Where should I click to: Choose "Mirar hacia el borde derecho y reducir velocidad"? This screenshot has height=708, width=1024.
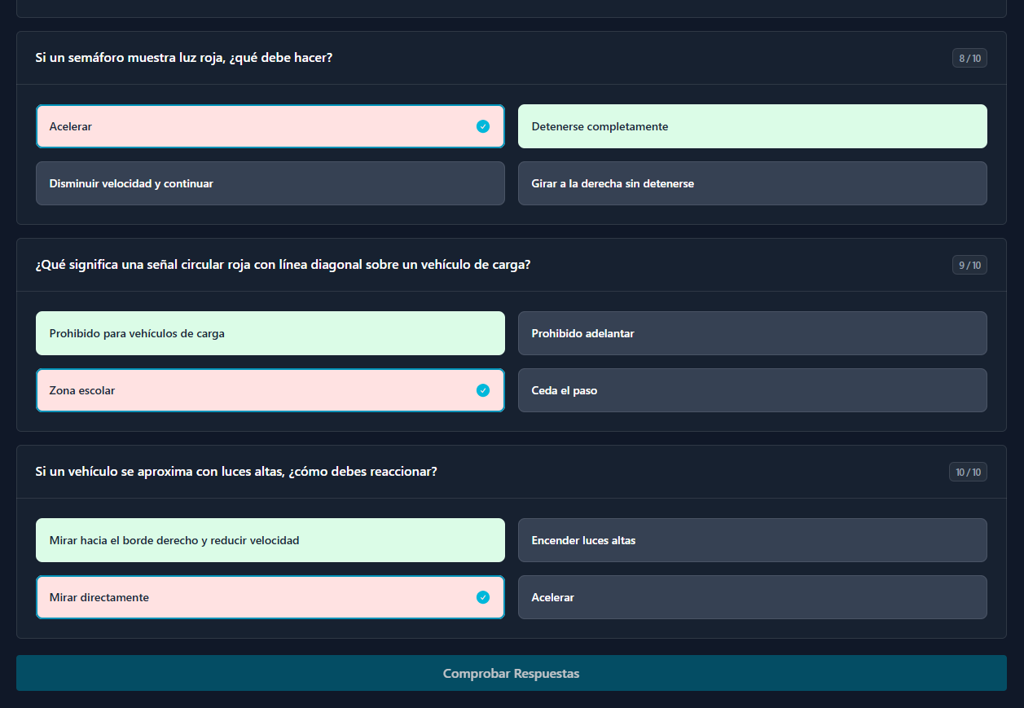(x=270, y=540)
